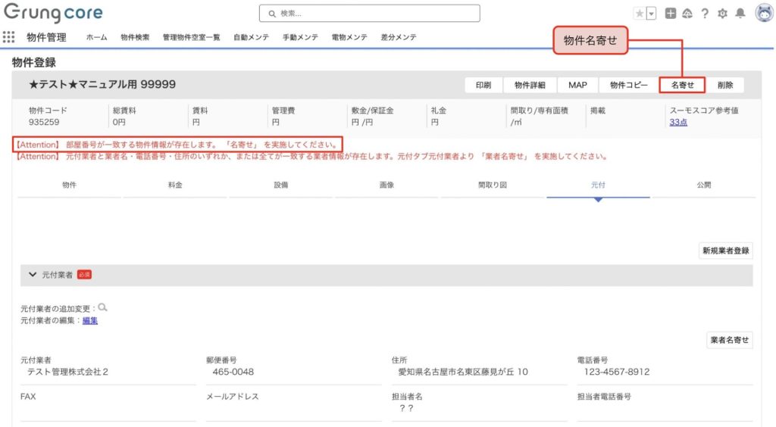Open the setup gear icon
Image resolution: width=776 pixels, height=427 pixels.
pyautogui.click(x=722, y=14)
